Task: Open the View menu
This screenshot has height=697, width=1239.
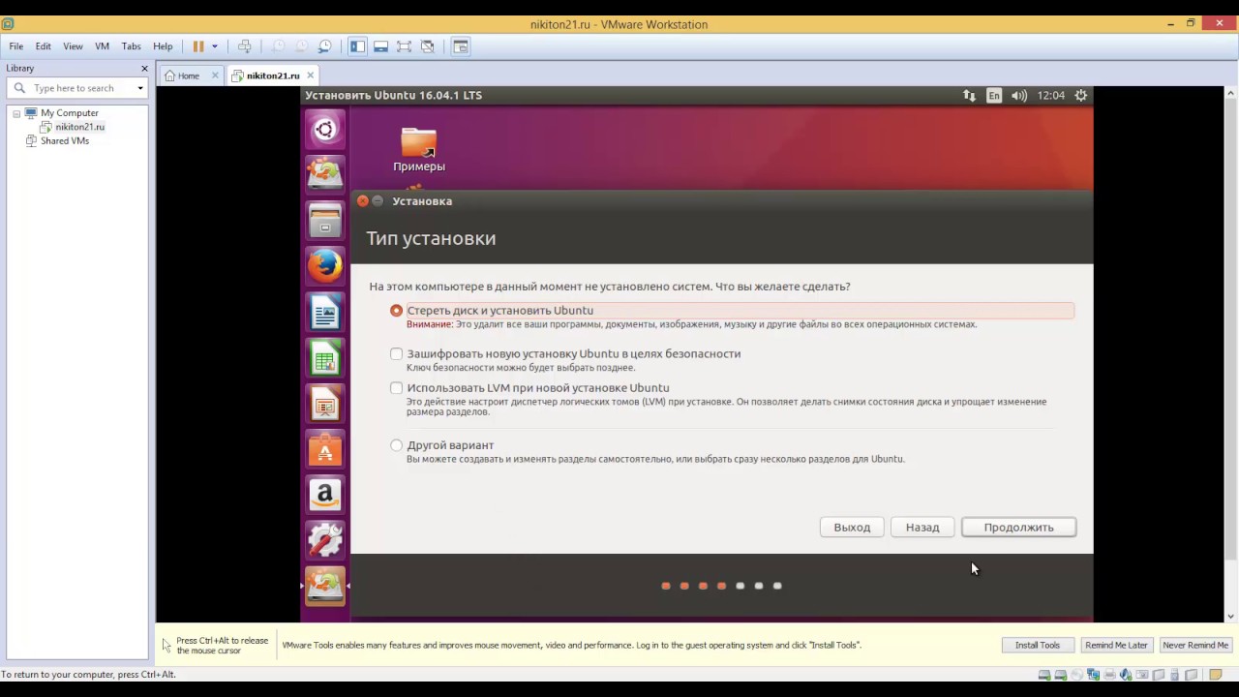Action: coord(73,46)
